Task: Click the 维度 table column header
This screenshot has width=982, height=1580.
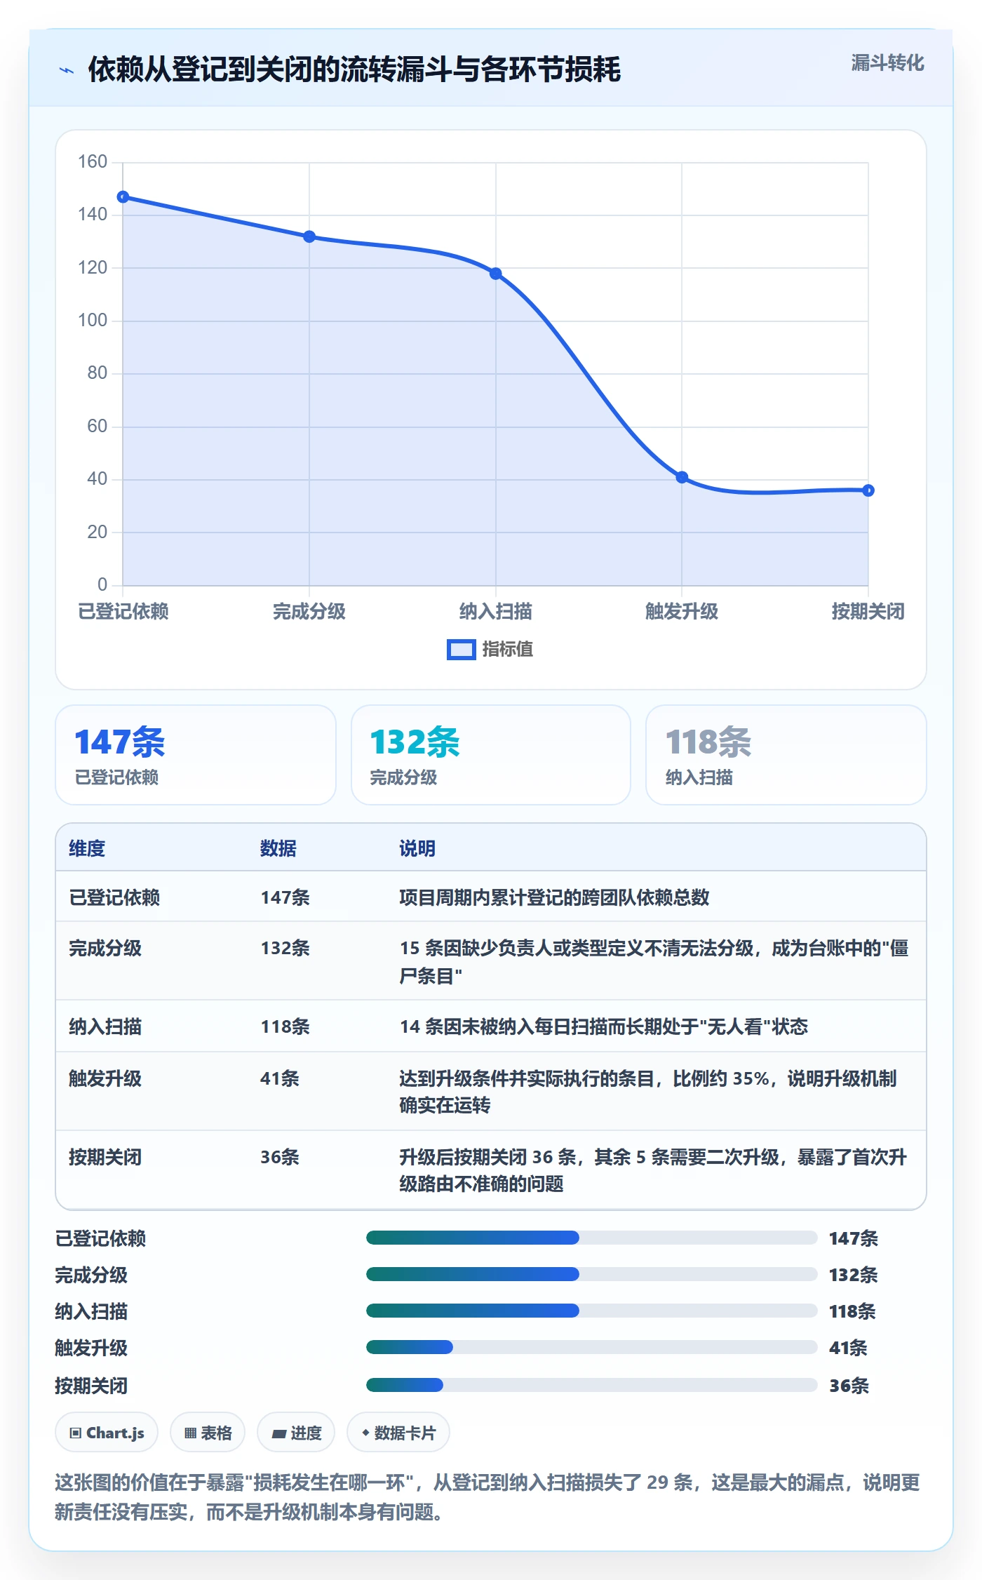Action: [x=87, y=848]
